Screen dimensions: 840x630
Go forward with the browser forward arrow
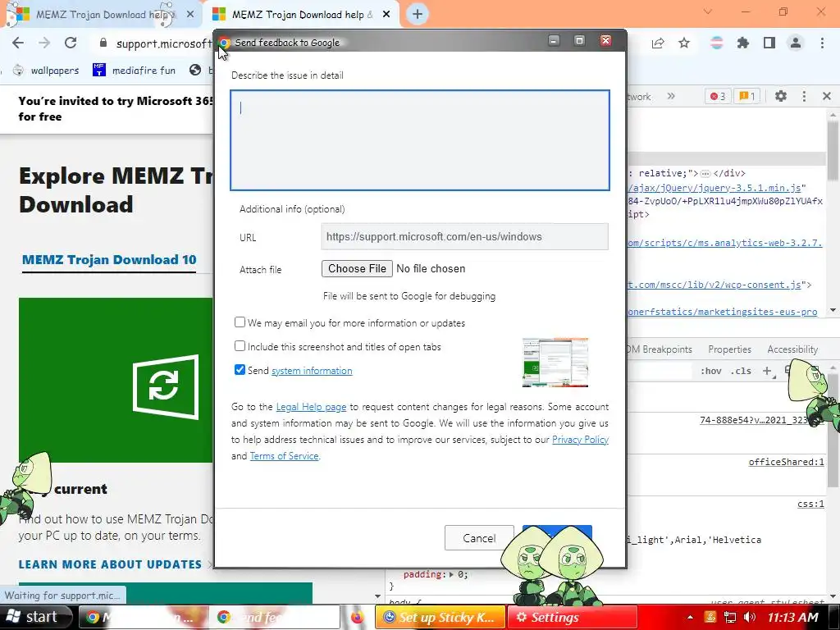coord(44,43)
